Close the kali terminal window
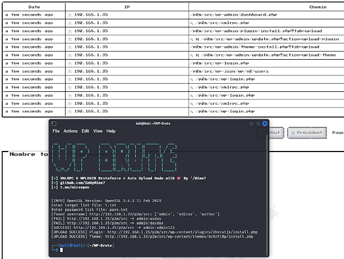 (x=265, y=124)
